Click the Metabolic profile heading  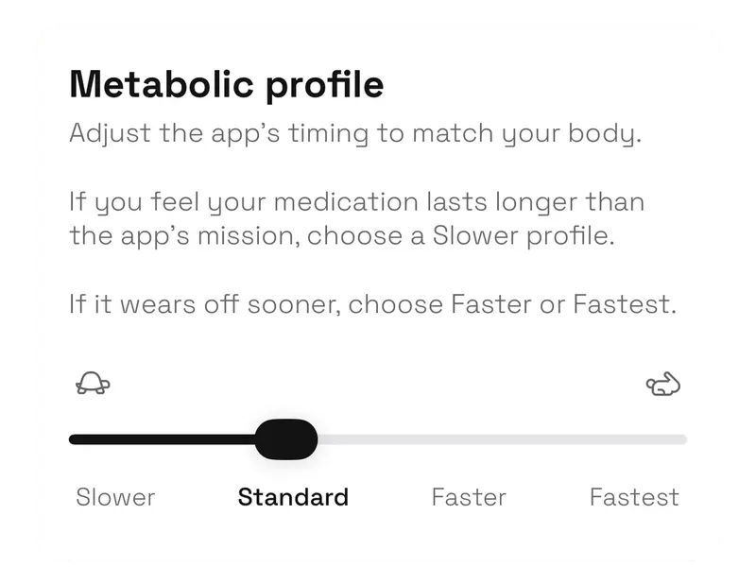(x=227, y=85)
